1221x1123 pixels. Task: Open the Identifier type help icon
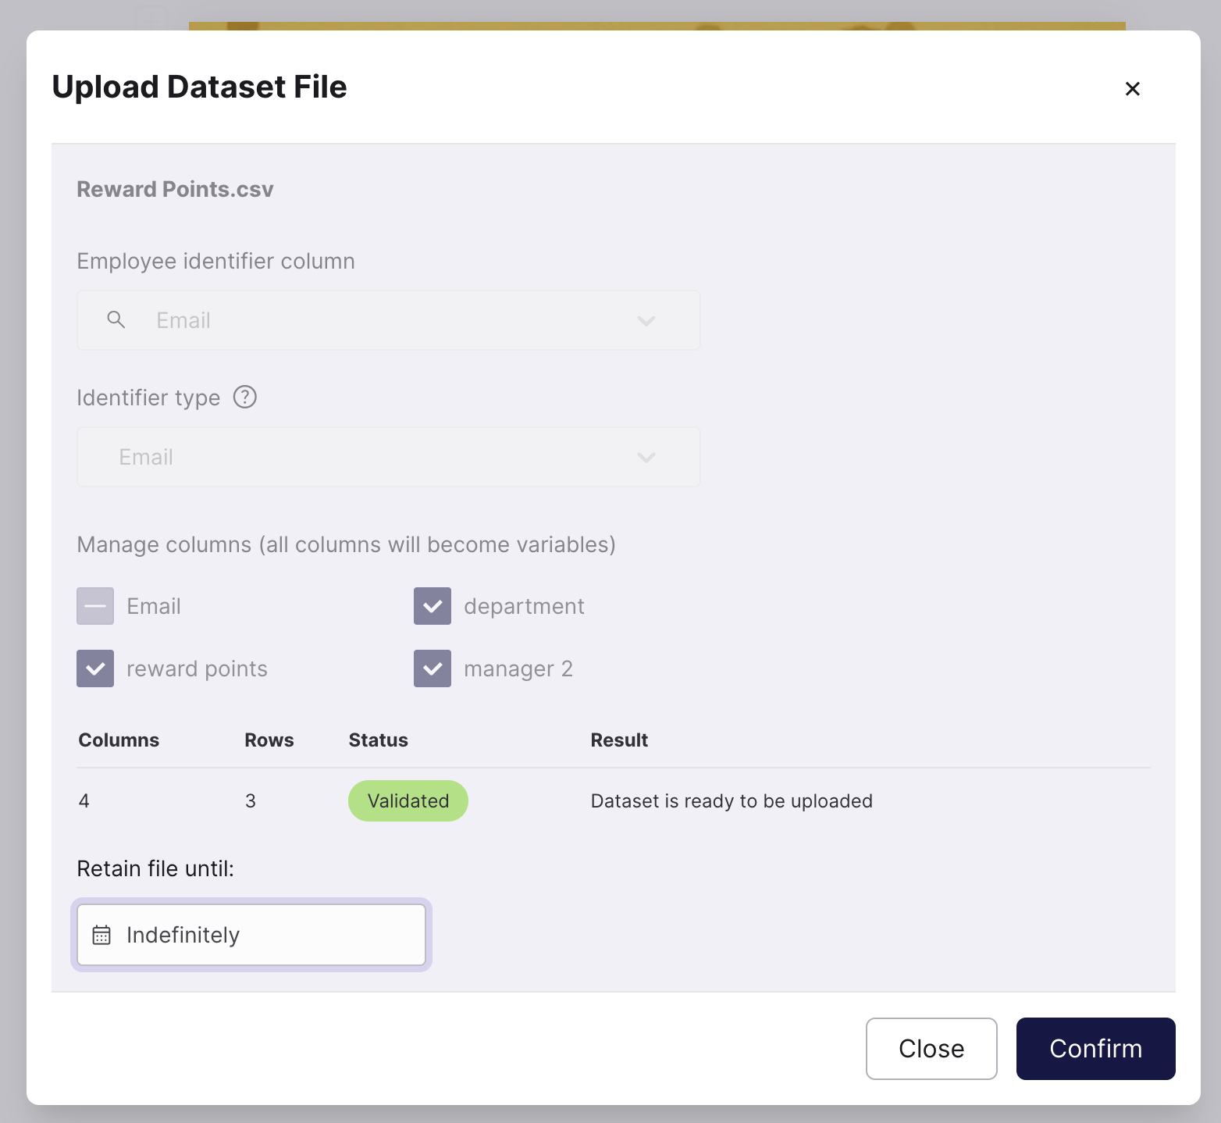pyautogui.click(x=245, y=398)
